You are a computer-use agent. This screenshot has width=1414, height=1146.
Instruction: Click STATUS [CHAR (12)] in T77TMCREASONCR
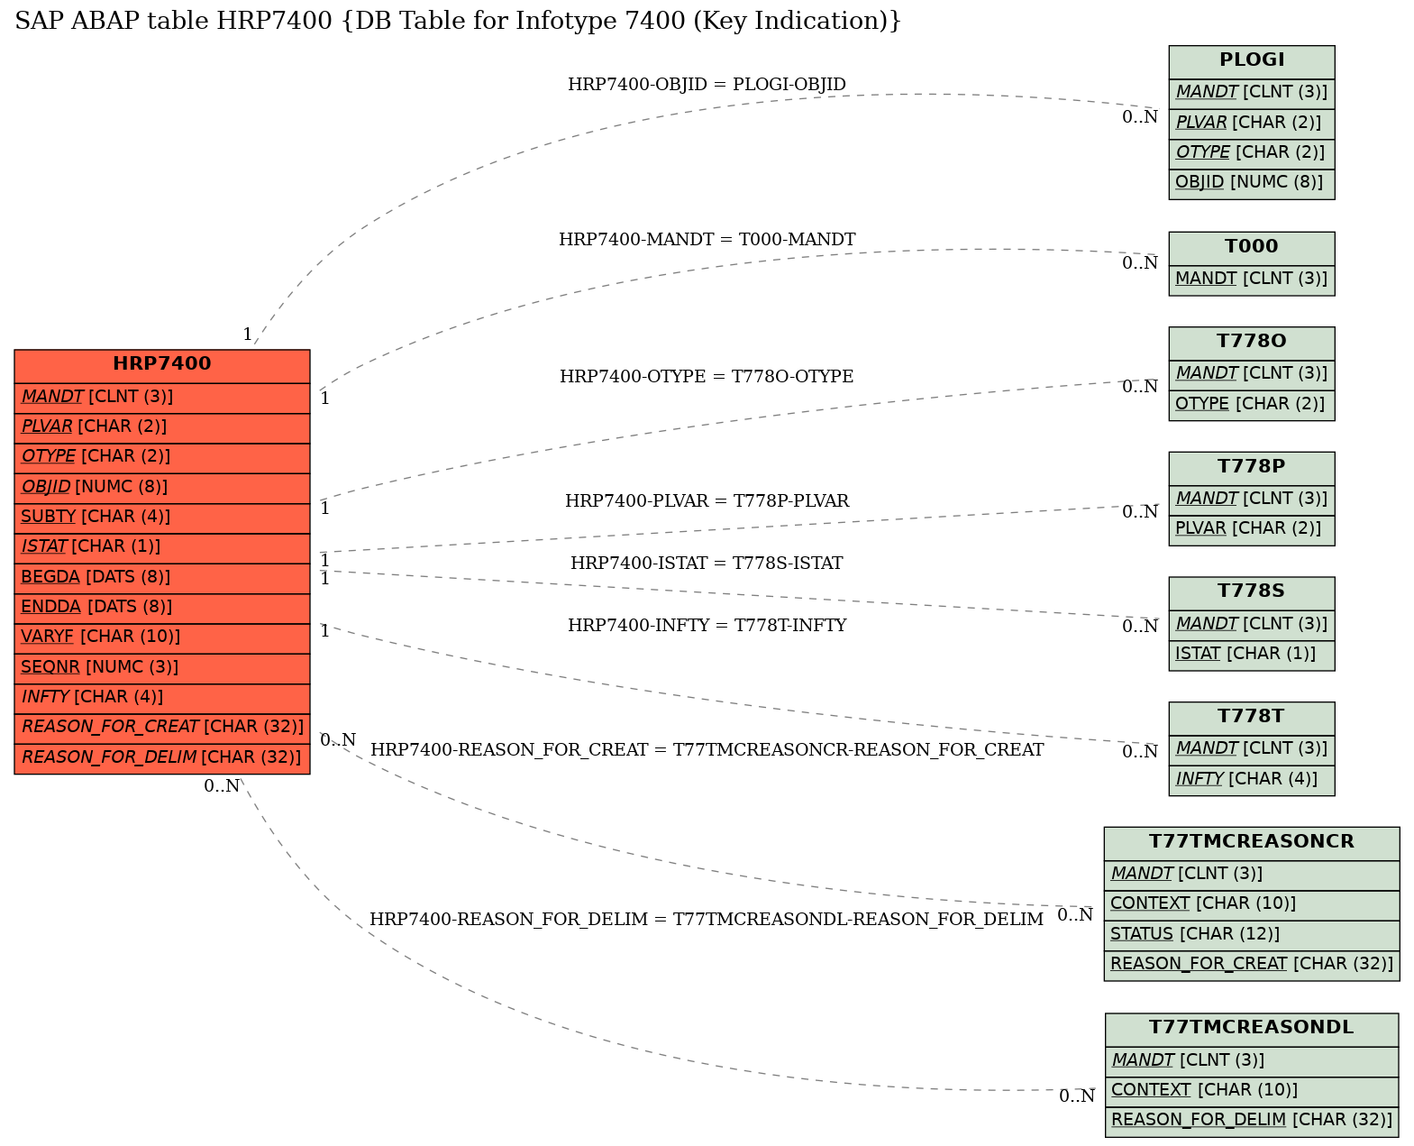1252,935
